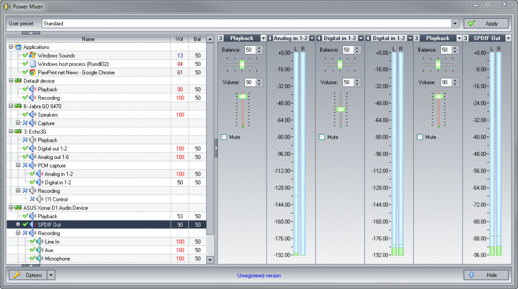Viewport: 518px width, 289px height.
Task: Expand the SPDIF Out node
Action: click(18, 225)
